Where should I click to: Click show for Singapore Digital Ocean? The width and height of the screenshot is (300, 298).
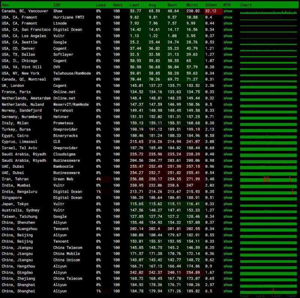click(x=228, y=198)
